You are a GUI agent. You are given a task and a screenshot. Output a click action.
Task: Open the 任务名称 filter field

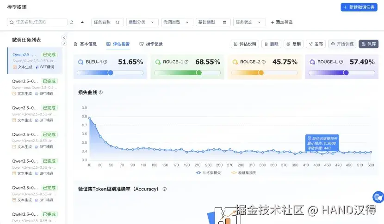click(107, 22)
